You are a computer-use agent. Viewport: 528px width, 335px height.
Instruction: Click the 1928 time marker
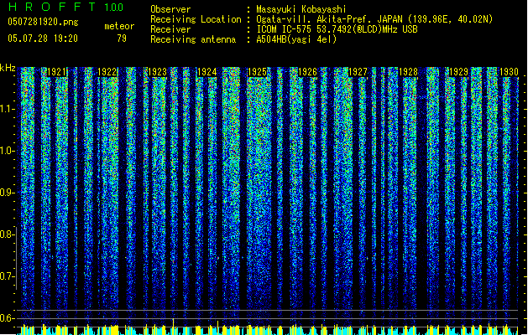408,72
